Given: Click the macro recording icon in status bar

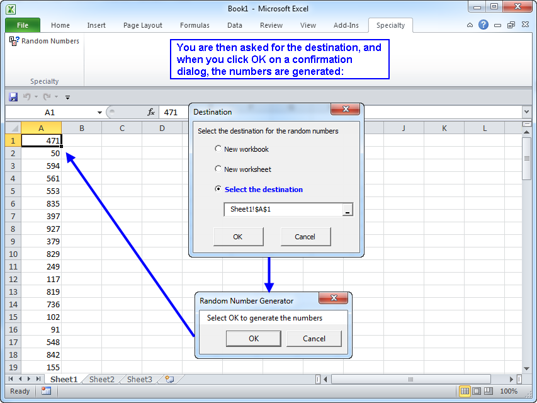Looking at the screenshot, I should 46,391.
